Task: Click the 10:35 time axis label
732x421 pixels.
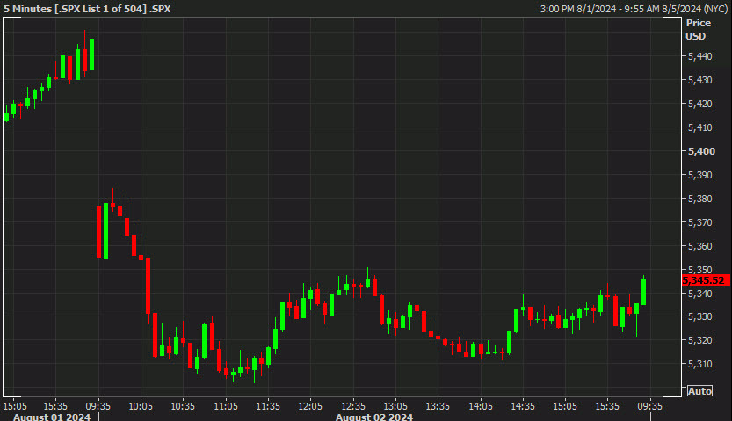Action: pos(183,406)
